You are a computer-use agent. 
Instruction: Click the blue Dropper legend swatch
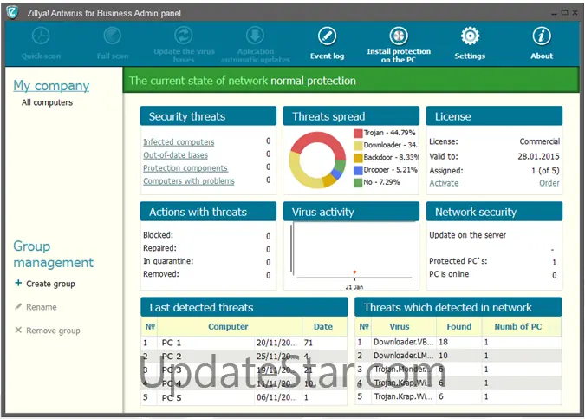tap(358, 170)
